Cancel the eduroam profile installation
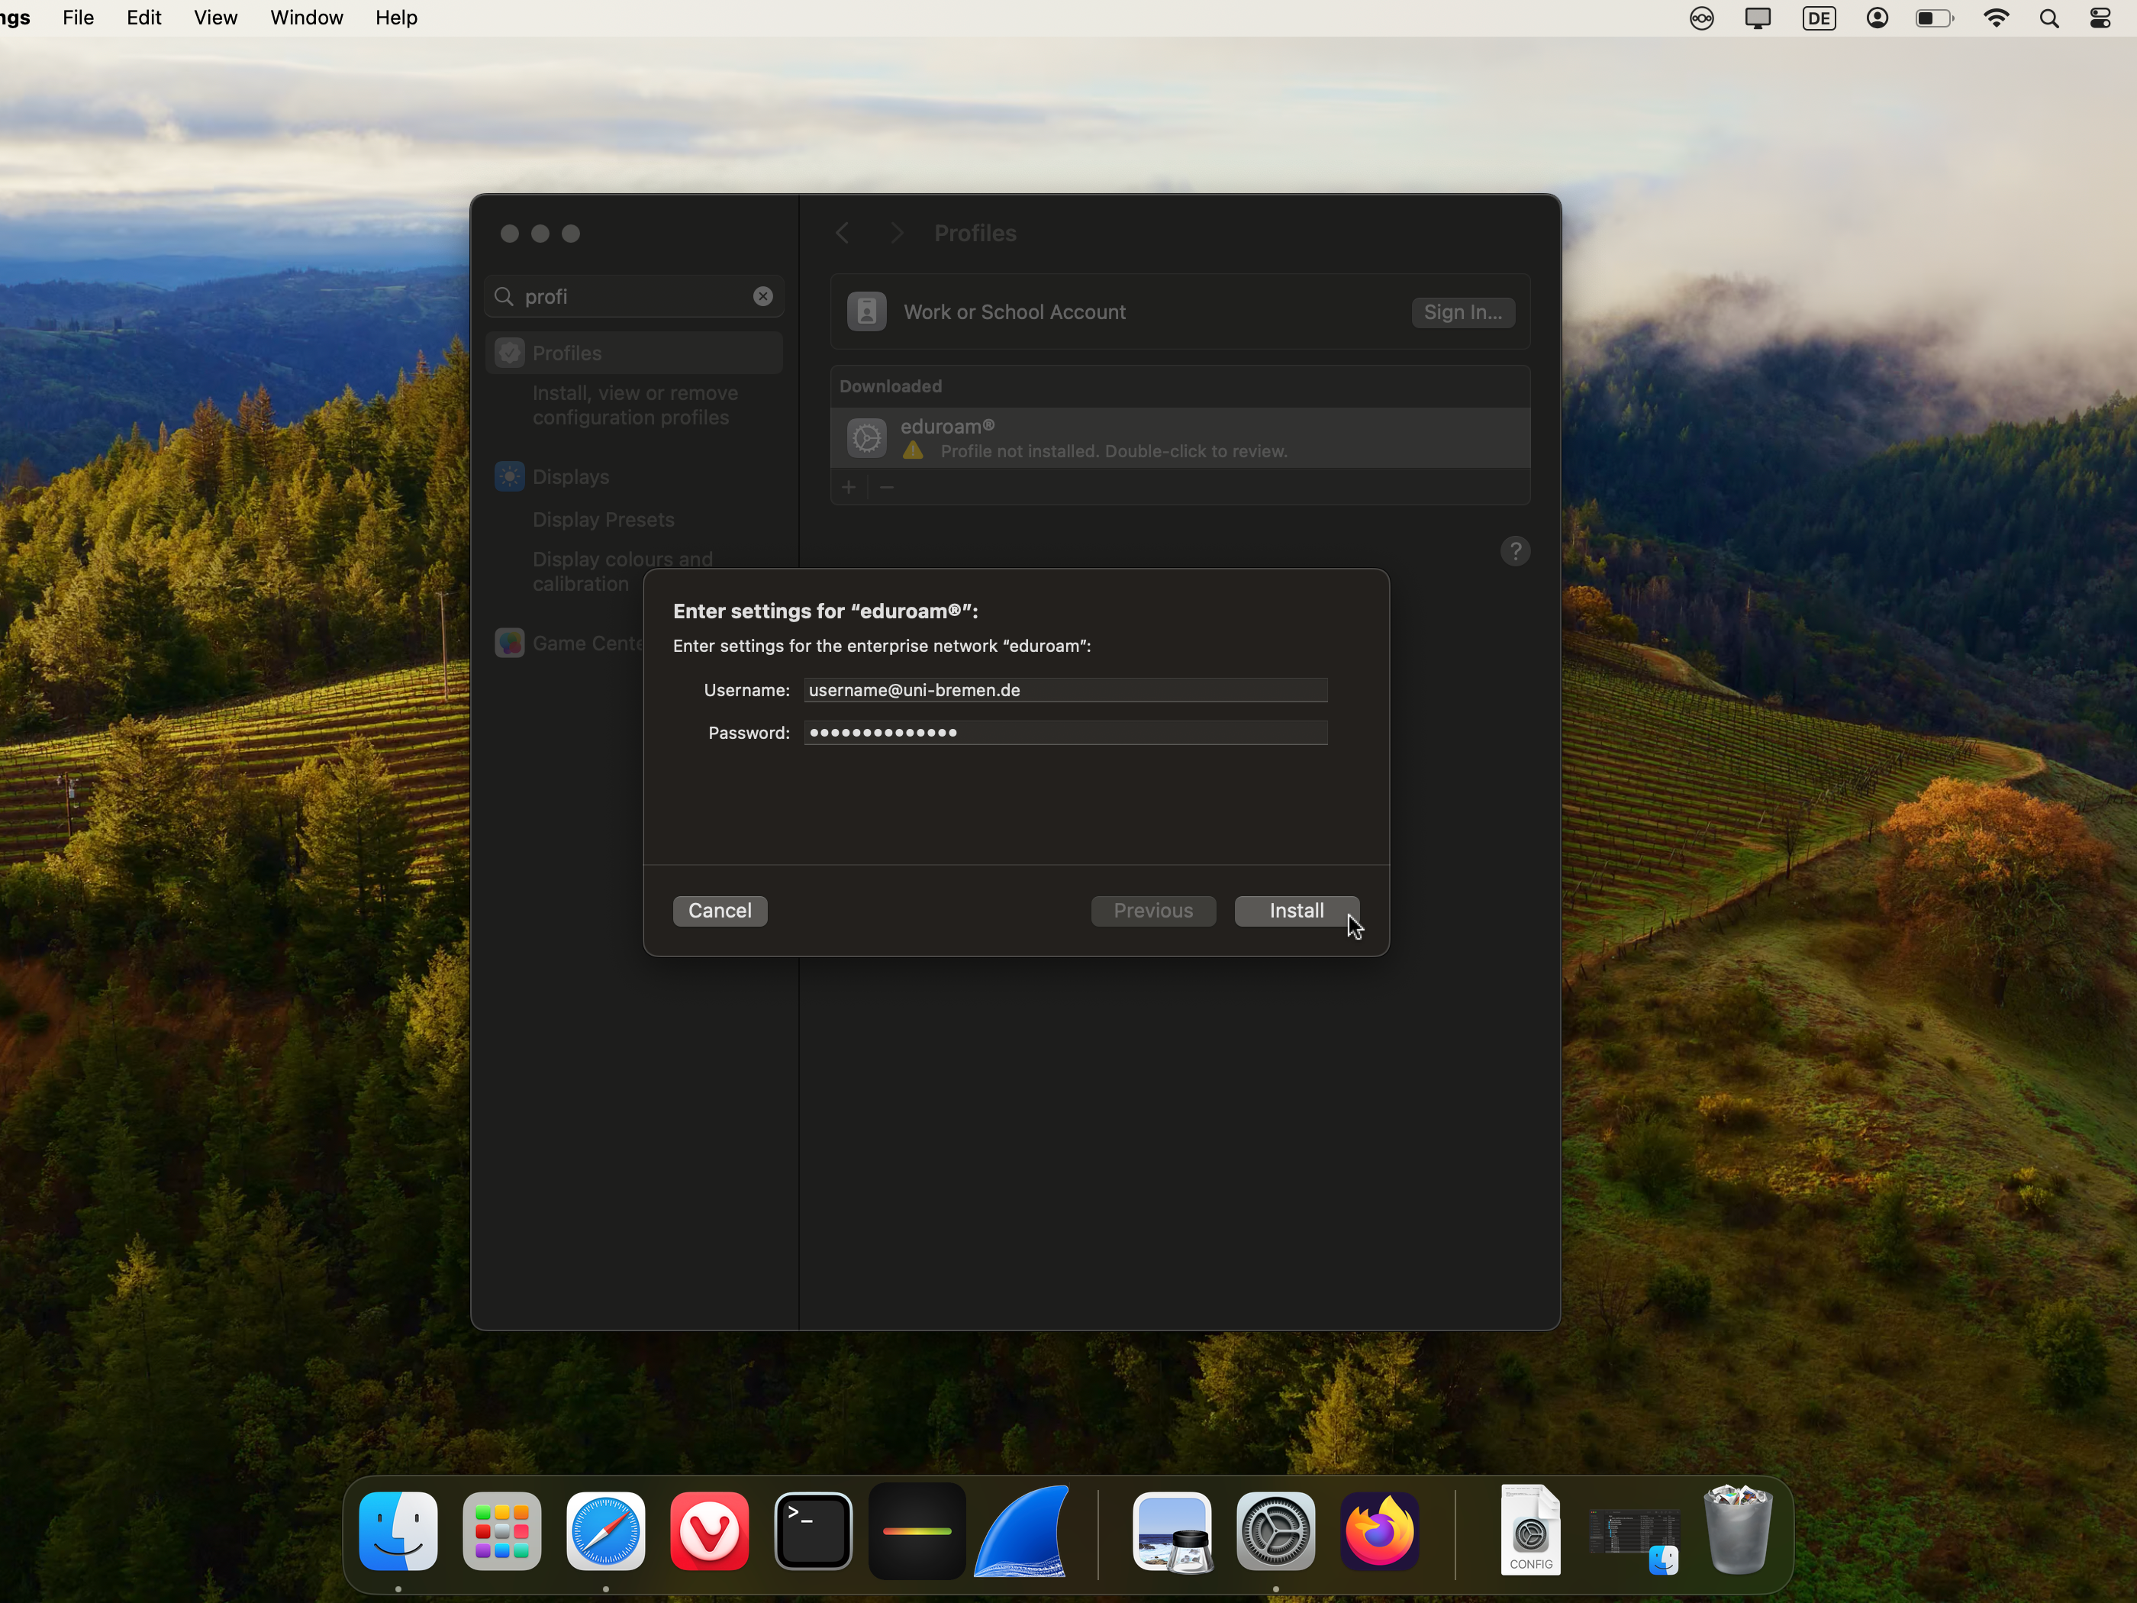The height and width of the screenshot is (1603, 2137). coord(720,910)
